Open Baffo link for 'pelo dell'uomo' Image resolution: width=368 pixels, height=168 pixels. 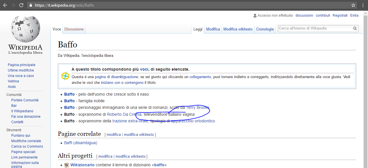point(69,94)
